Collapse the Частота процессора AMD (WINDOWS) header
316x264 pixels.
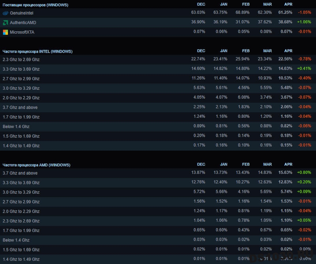(36, 165)
